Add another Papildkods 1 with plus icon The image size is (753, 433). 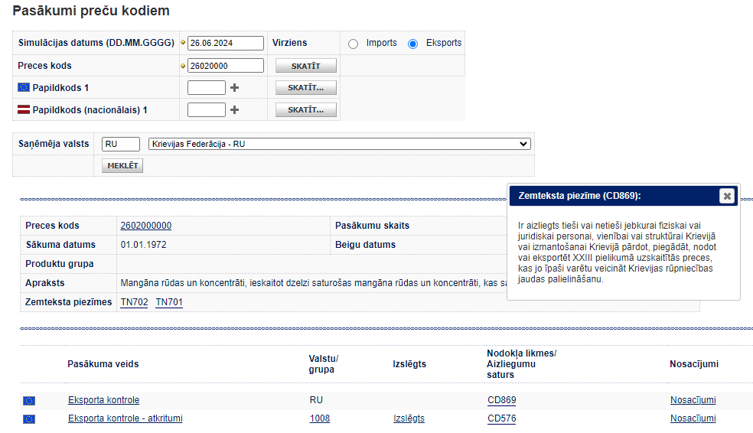234,88
